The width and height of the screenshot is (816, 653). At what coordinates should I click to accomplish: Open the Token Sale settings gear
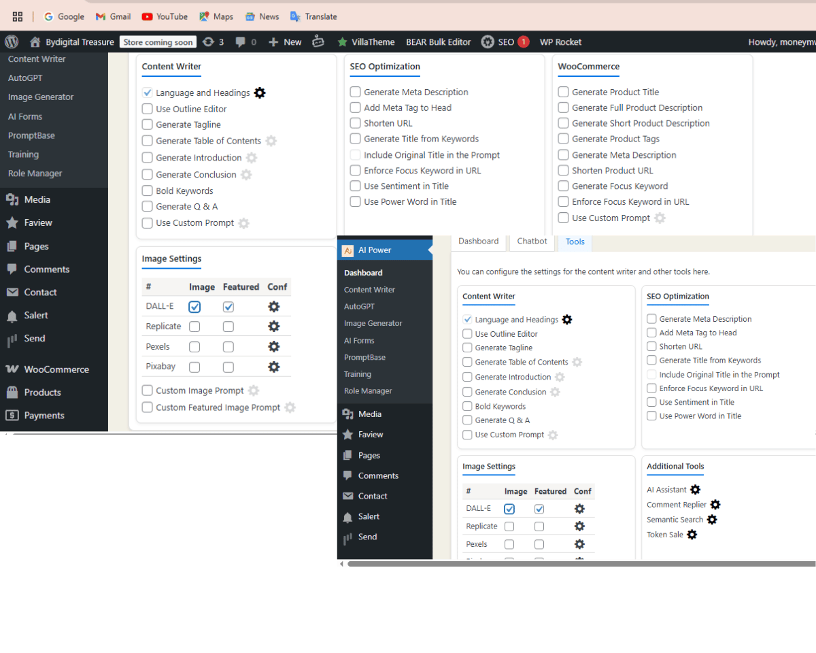692,535
